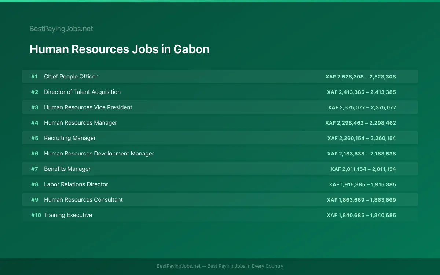
Task: Click the BestPayingJobs.net header text
Action: point(61,29)
